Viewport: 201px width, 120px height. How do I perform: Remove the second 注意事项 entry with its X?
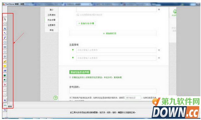click(159, 58)
